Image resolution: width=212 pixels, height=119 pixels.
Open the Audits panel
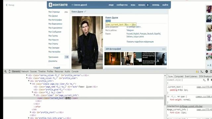coord(67,71)
